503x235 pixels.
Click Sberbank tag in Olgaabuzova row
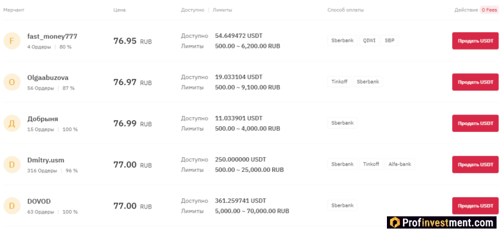[x=368, y=82]
